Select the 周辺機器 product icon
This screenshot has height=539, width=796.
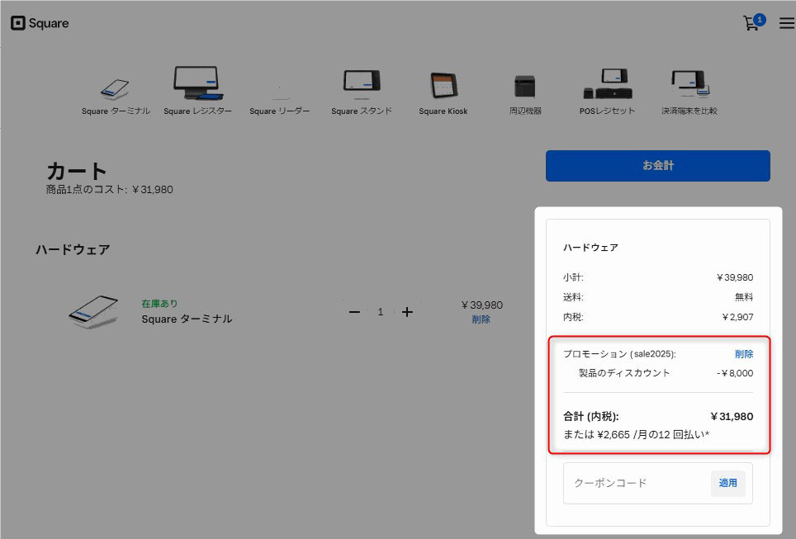tap(525, 86)
